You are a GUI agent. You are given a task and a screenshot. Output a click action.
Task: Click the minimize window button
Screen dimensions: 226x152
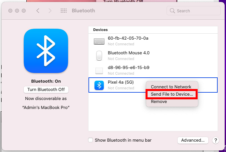17,11
